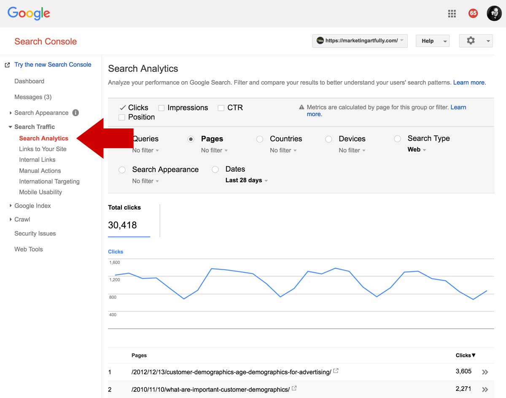The width and height of the screenshot is (506, 398).
Task: Open the Help dropdown button
Action: pos(433,41)
